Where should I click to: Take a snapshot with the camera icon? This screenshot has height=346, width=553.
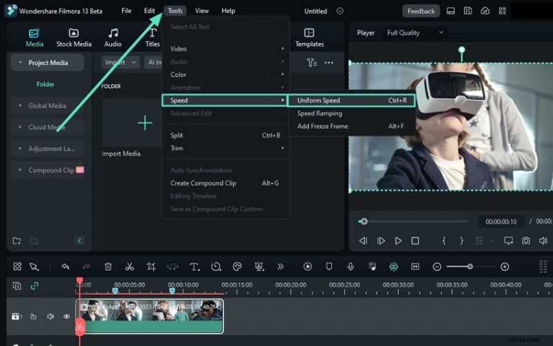pyautogui.click(x=526, y=241)
